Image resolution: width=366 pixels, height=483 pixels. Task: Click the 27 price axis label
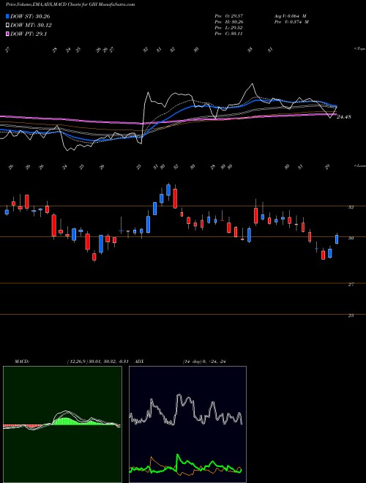point(351,285)
